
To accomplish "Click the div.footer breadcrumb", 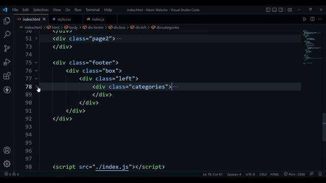I will pyautogui.click(x=96, y=27).
